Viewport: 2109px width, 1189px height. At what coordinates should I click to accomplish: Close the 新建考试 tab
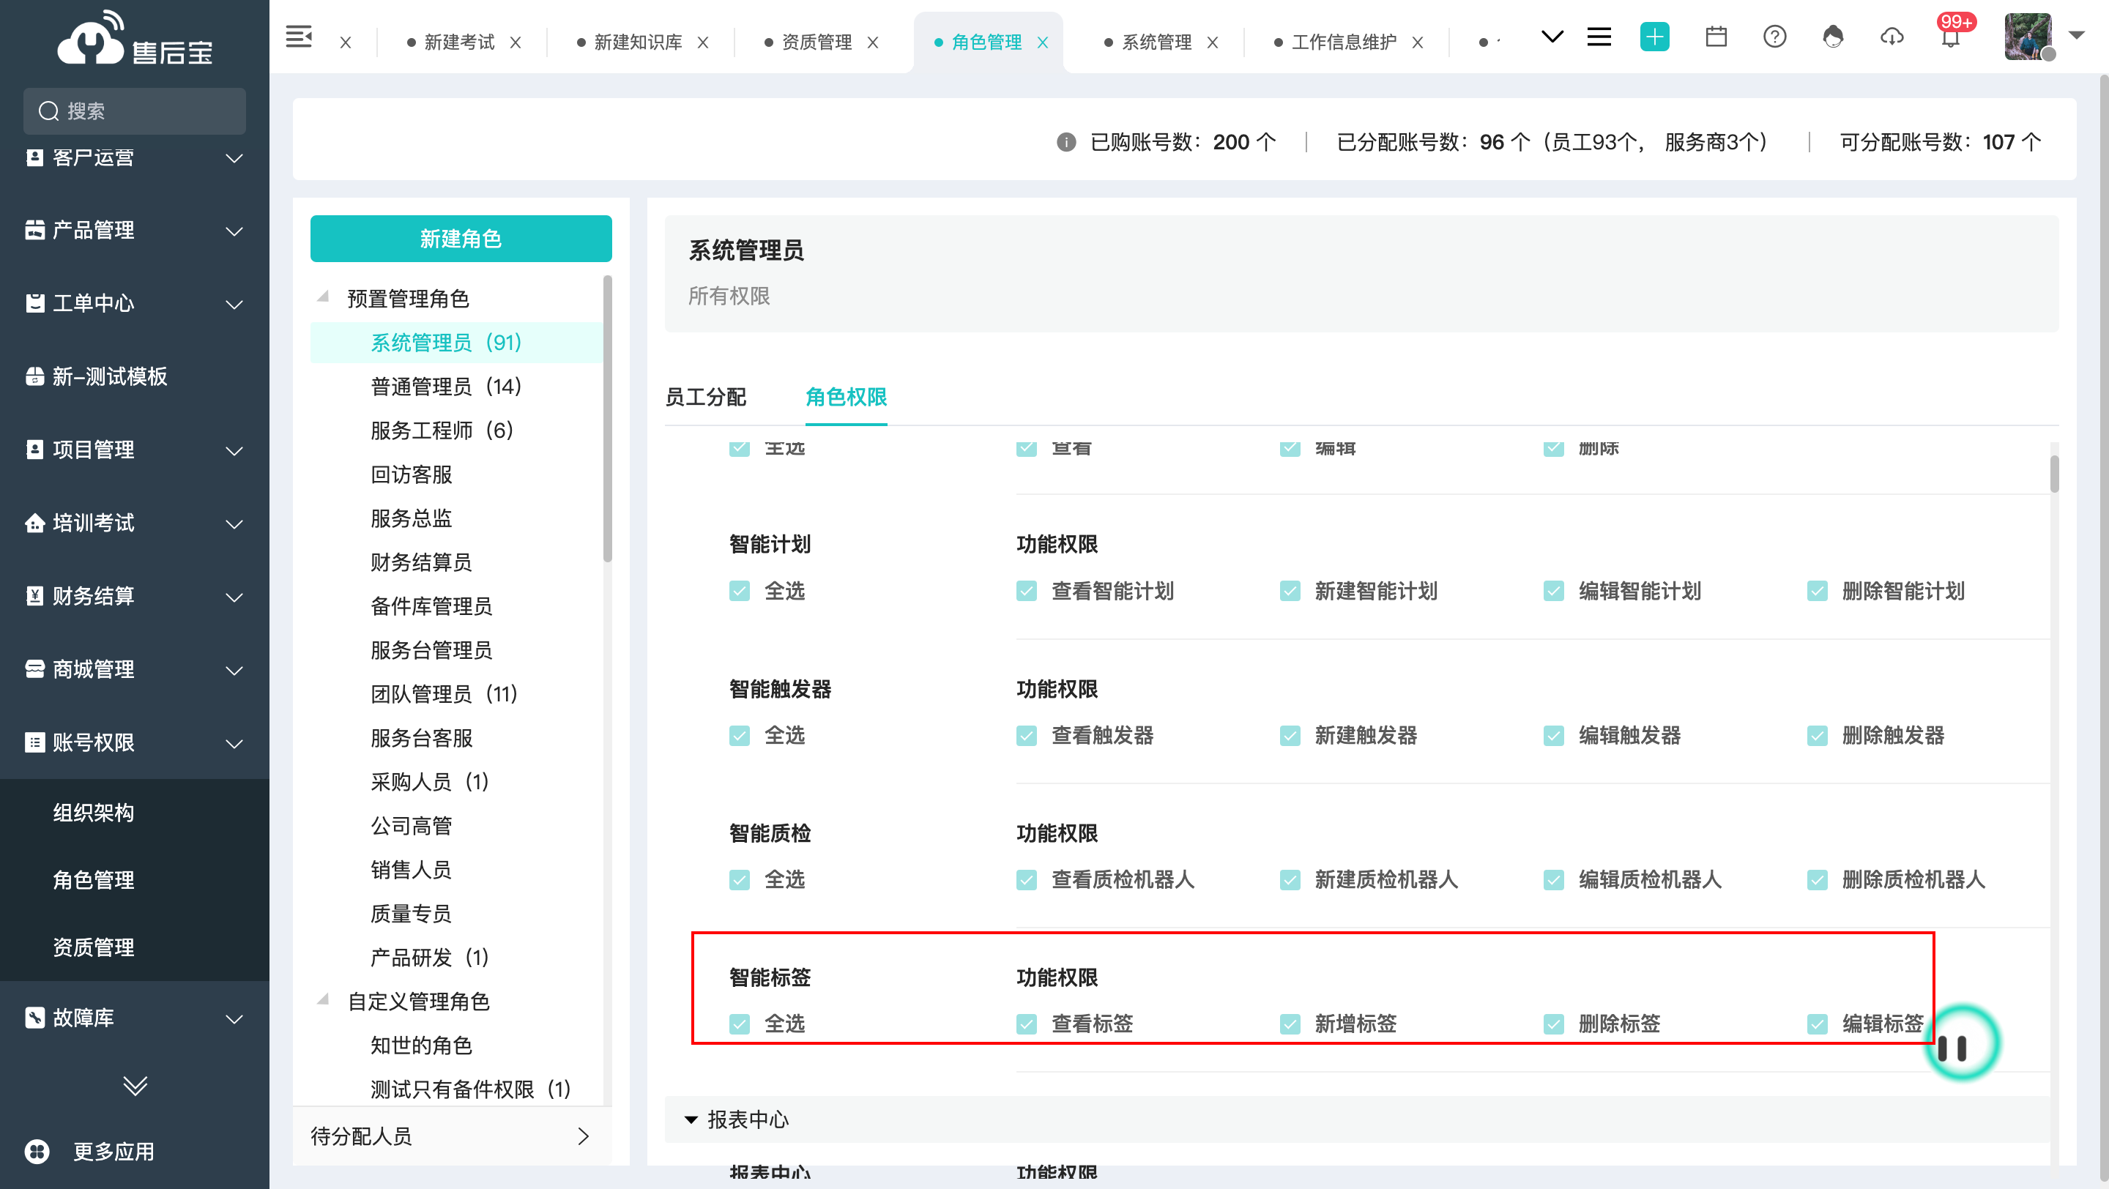coord(515,42)
